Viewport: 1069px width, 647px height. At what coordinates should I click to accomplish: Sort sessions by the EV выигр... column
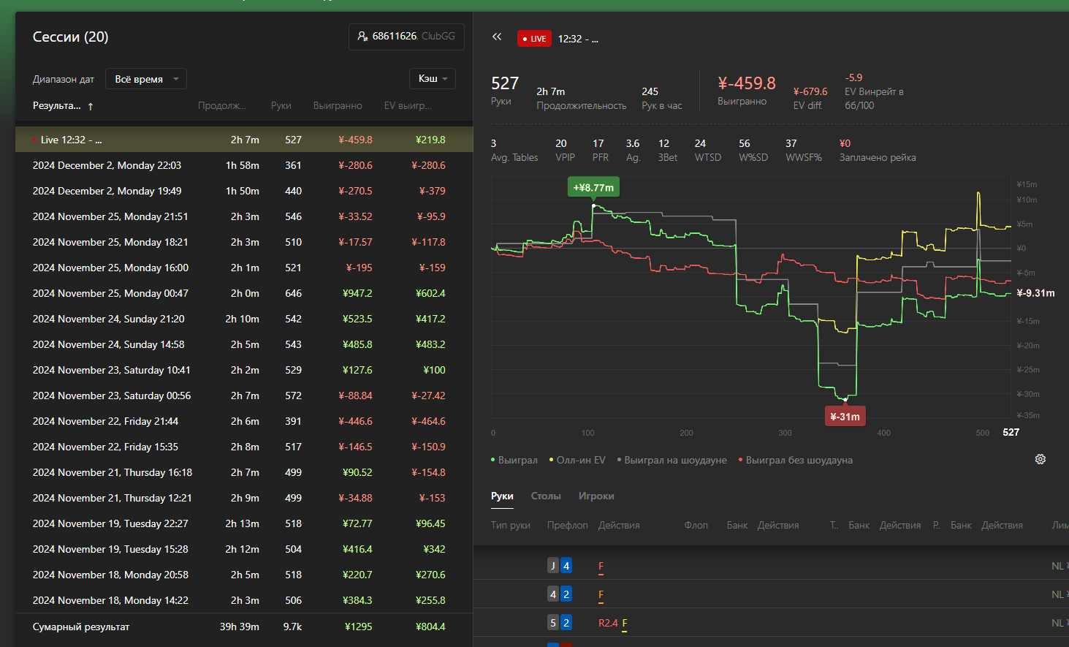click(408, 106)
